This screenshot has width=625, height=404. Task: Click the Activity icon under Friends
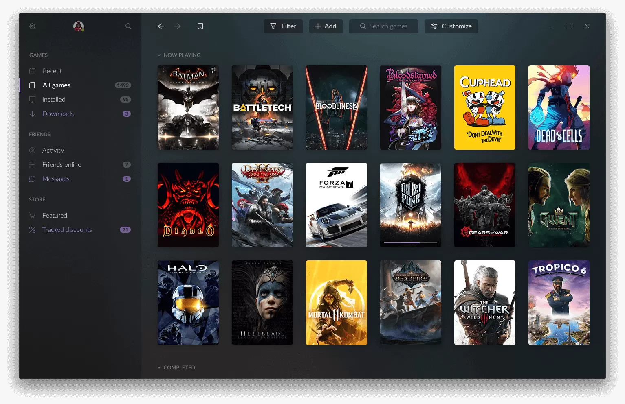click(x=33, y=150)
